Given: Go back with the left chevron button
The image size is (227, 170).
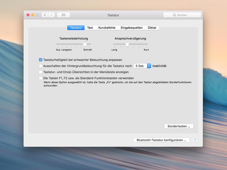Looking at the screenshot, I should click(x=45, y=15).
